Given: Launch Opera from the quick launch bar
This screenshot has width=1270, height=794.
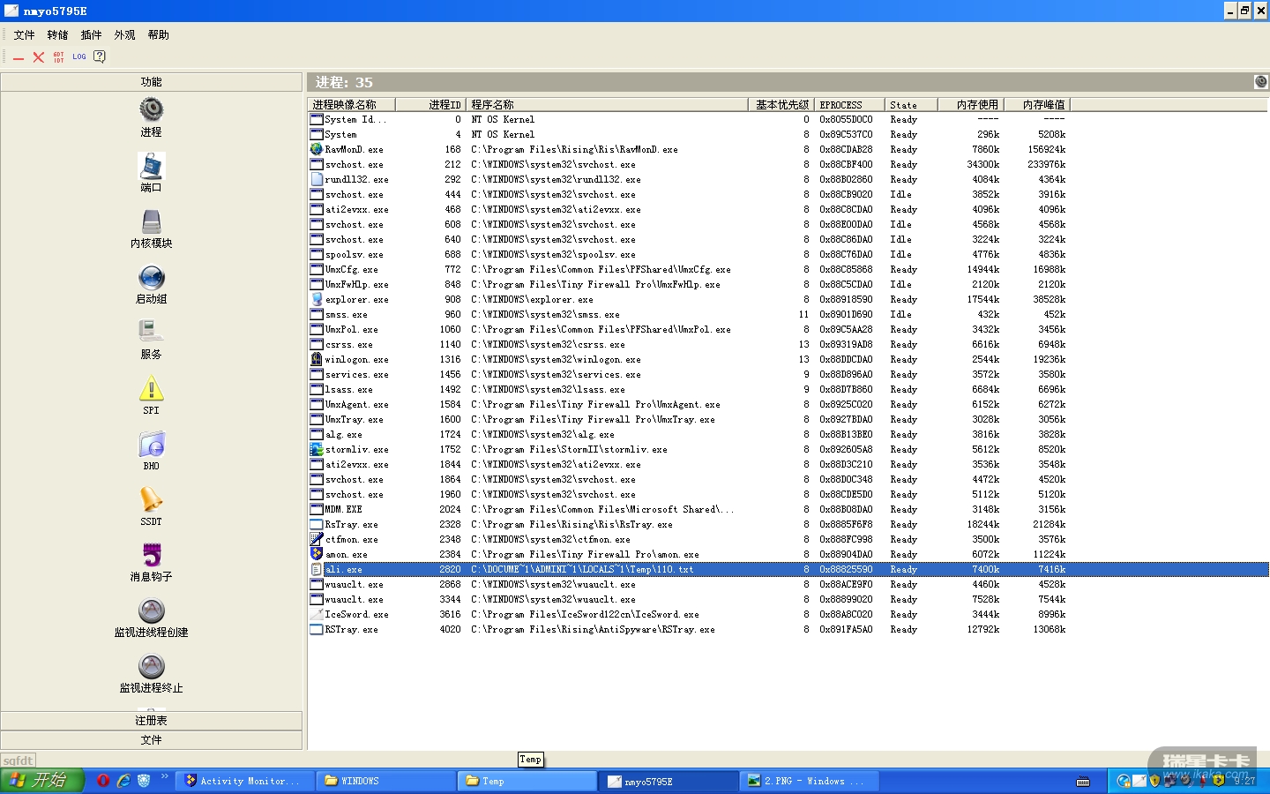Looking at the screenshot, I should (x=103, y=781).
